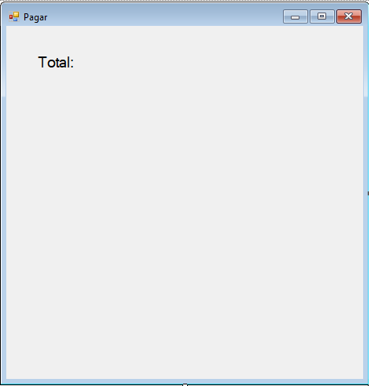This screenshot has width=371, height=386.
Task: Click the form's bottom-right corner area
Action: coord(365,381)
